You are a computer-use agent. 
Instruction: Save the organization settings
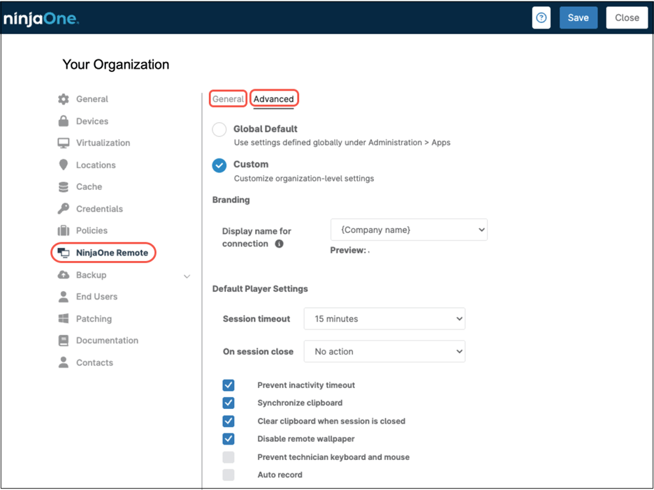(579, 17)
